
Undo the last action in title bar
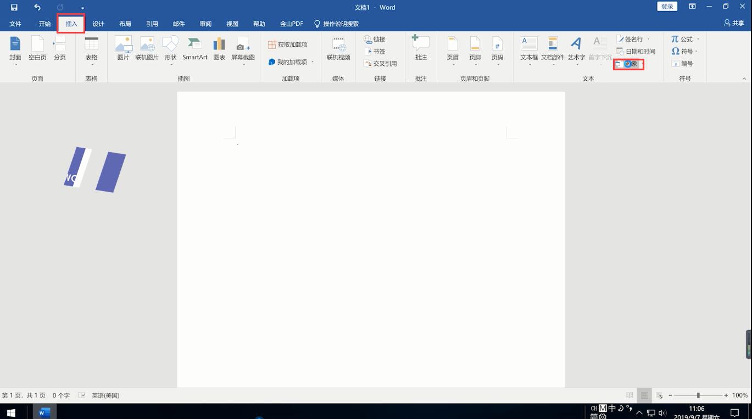(37, 7)
